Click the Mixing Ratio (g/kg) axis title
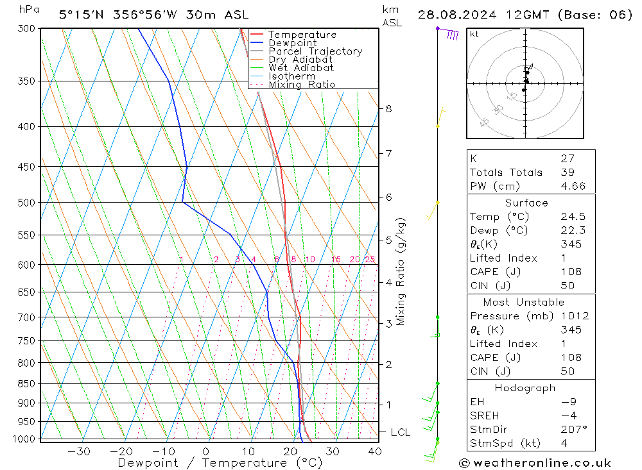The image size is (642, 470). pyautogui.click(x=401, y=272)
